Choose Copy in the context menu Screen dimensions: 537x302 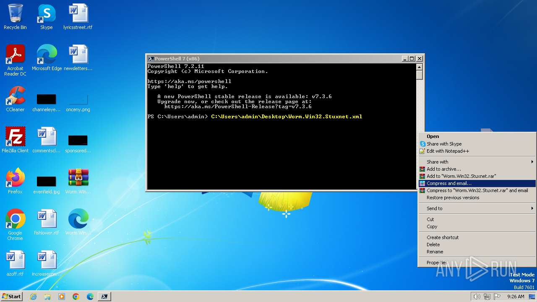pos(477,226)
